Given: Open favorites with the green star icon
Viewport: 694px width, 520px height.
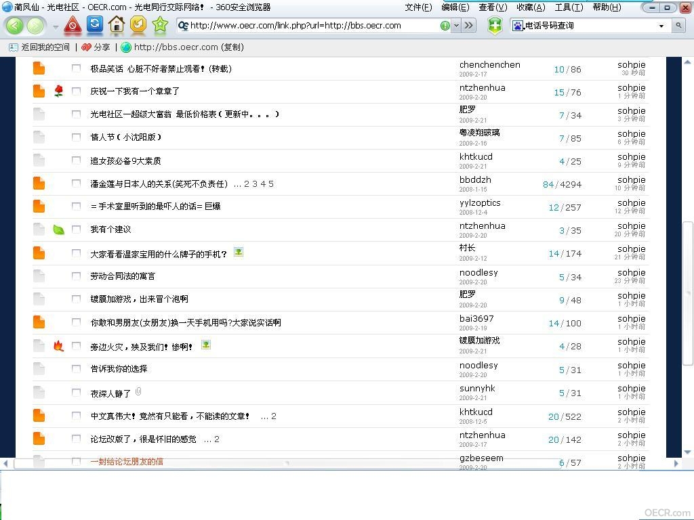Looking at the screenshot, I should pyautogui.click(x=160, y=25).
